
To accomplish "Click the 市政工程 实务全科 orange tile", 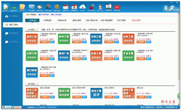I will pyautogui.click(x=129, y=39).
